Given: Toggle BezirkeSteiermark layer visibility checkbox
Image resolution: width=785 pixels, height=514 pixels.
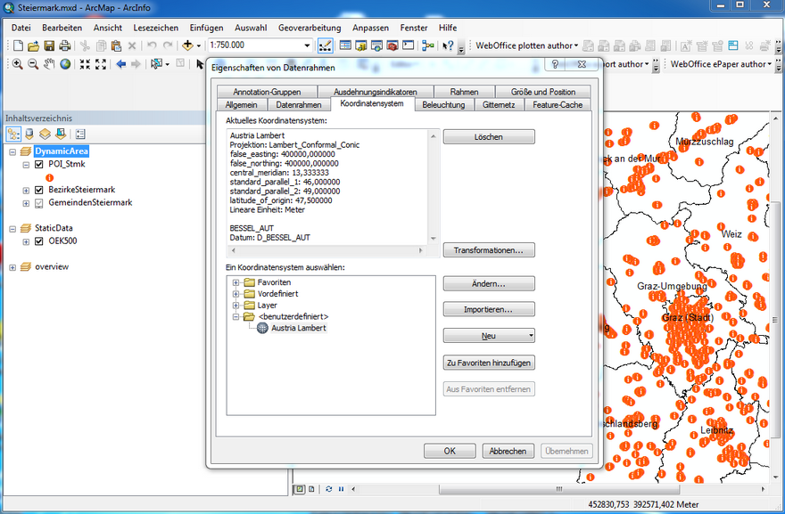Looking at the screenshot, I should 38,190.
